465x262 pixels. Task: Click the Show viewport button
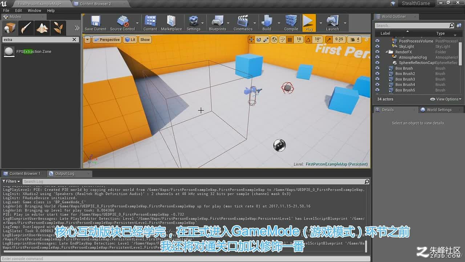[x=145, y=40]
